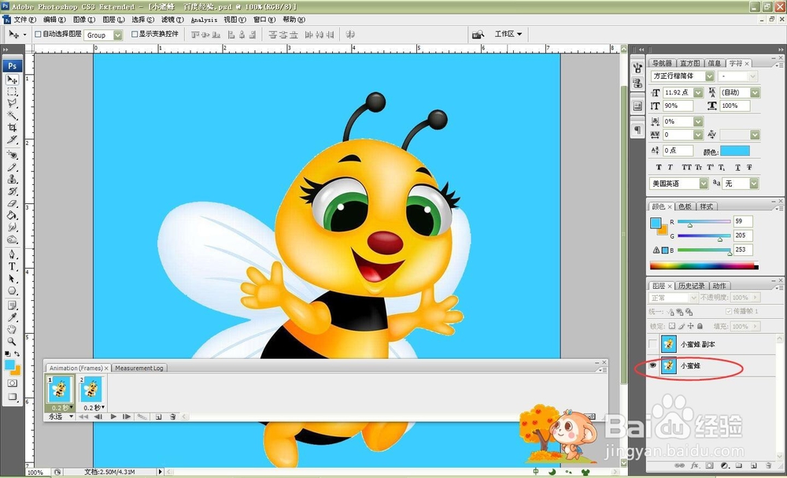Select the Crop tool
Screen dimensions: 787x478
tap(12, 128)
